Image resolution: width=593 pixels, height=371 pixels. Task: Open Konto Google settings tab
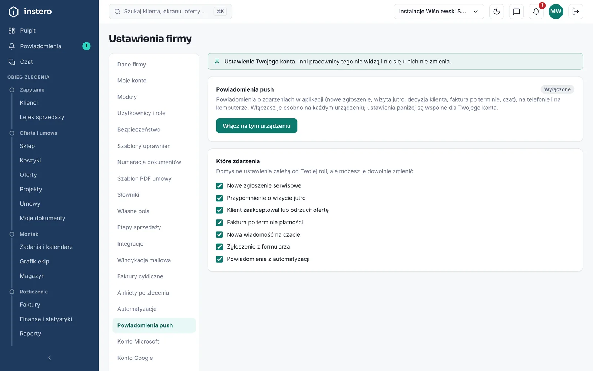click(x=154, y=358)
